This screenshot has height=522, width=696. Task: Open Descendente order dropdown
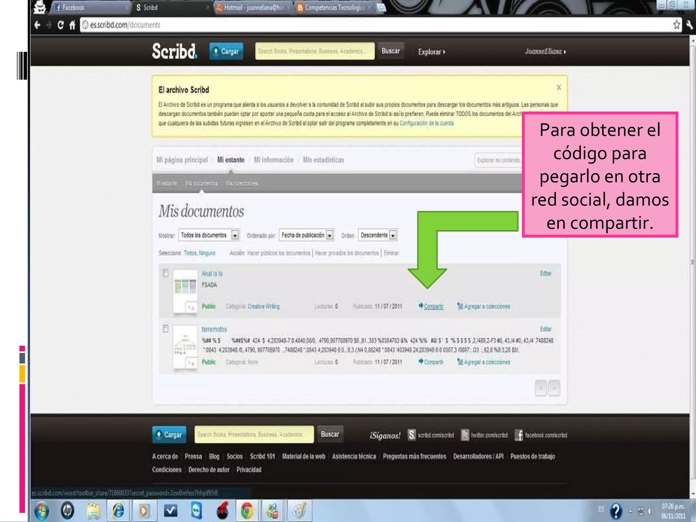point(378,235)
